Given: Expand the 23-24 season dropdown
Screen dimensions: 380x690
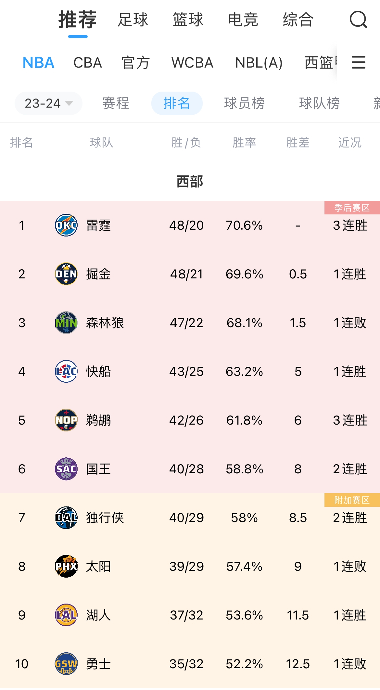Looking at the screenshot, I should tap(48, 103).
